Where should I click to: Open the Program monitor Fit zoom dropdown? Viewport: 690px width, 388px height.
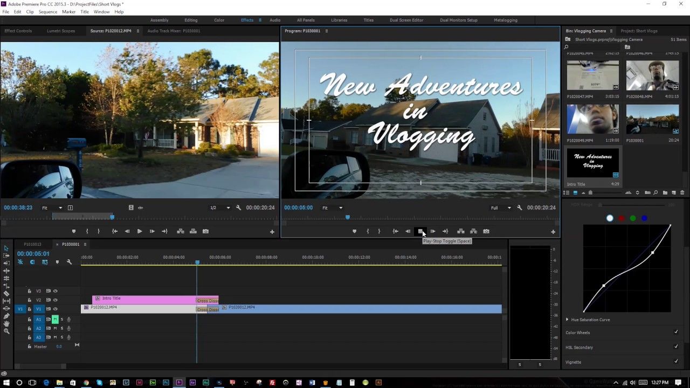332,208
